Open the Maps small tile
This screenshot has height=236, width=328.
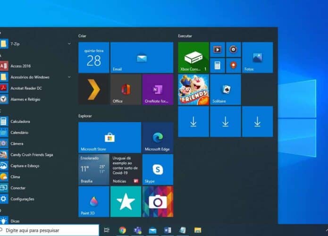(x=234, y=66)
